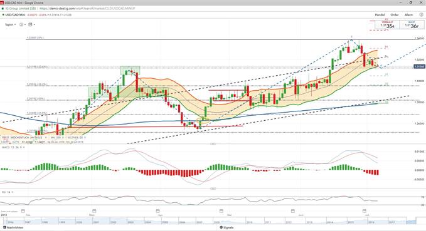
Task: Open the market info circle icon
Action: (421, 14)
